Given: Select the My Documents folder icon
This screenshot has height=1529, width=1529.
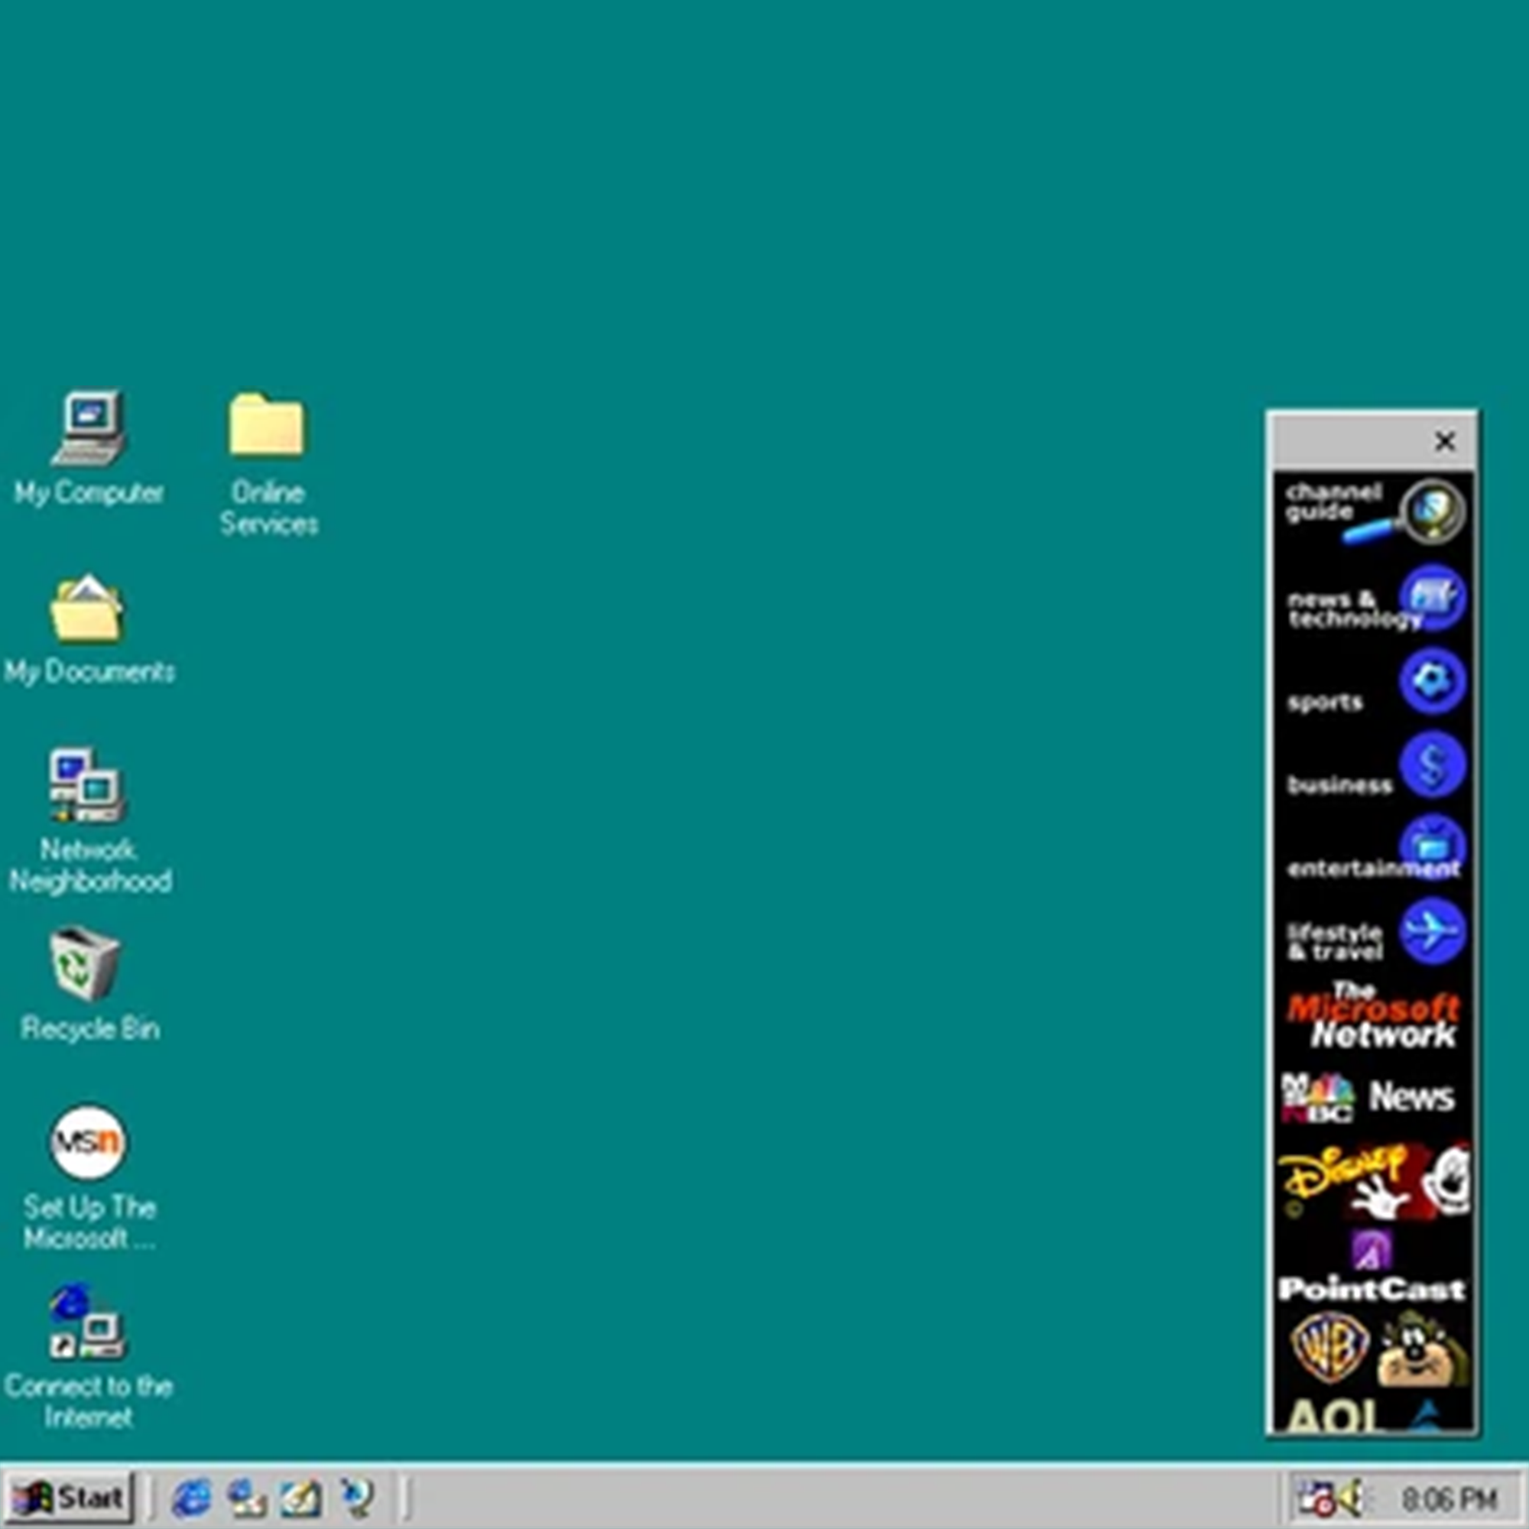Looking at the screenshot, I should click(87, 609).
